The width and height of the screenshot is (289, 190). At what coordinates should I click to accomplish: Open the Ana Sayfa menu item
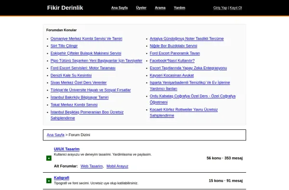click(x=119, y=8)
